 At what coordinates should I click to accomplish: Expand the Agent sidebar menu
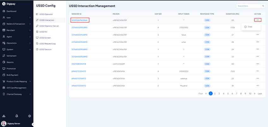click(16, 37)
